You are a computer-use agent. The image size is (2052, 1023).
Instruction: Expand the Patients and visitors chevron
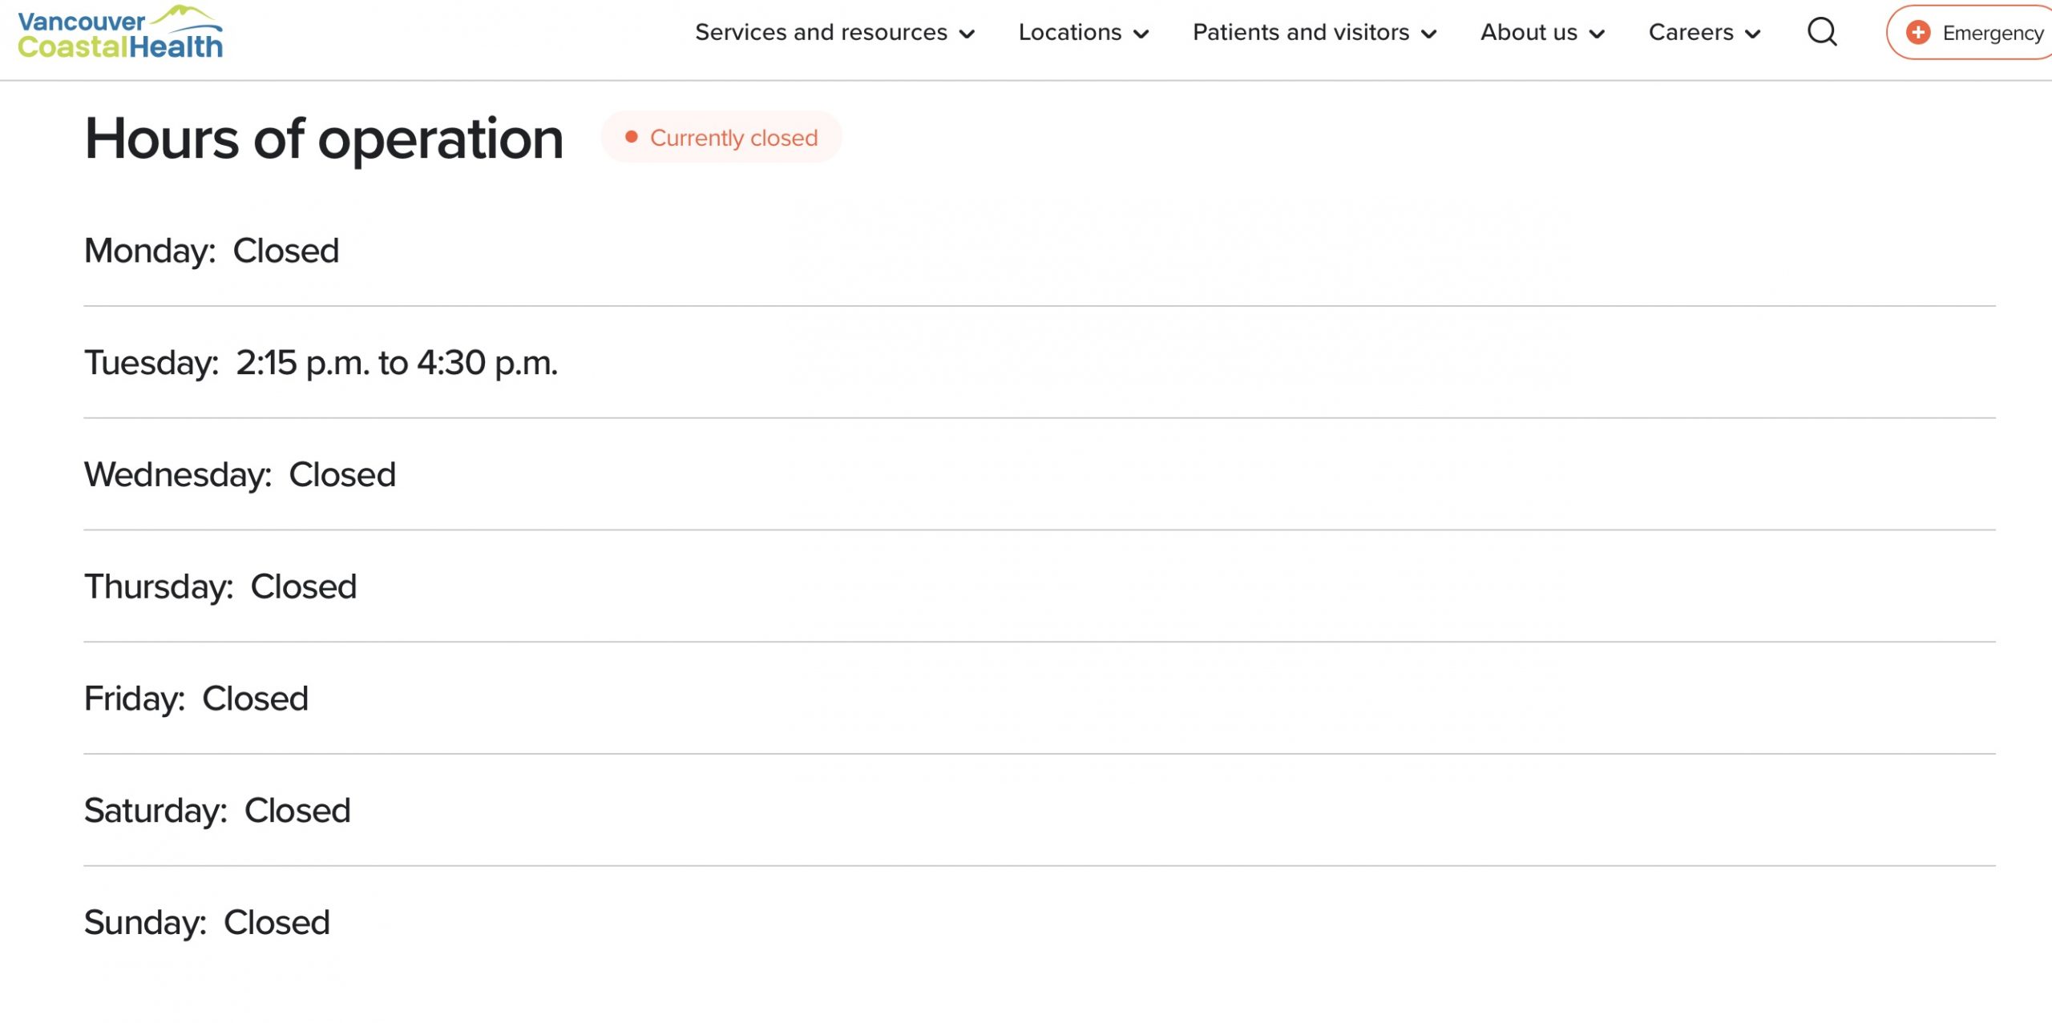[x=1428, y=34]
